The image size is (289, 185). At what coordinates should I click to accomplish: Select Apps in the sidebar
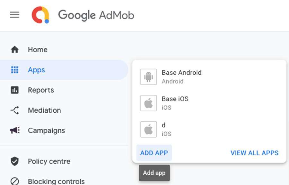point(36,70)
